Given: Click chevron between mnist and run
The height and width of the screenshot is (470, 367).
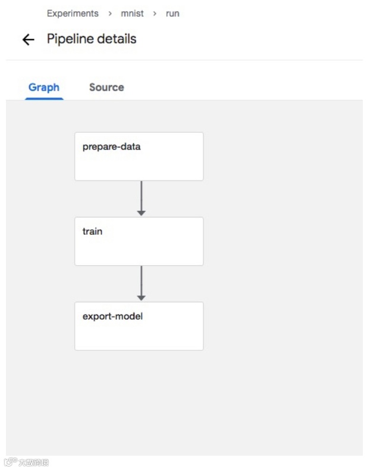Looking at the screenshot, I should tap(155, 13).
